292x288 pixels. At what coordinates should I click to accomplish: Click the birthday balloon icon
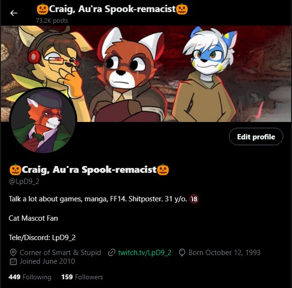[x=182, y=253]
